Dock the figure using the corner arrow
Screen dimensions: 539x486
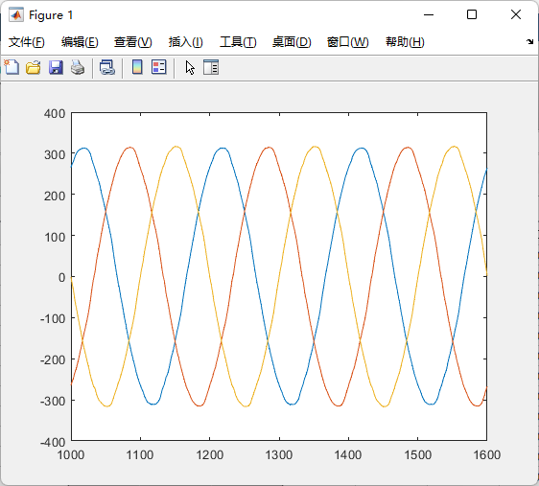tap(529, 42)
